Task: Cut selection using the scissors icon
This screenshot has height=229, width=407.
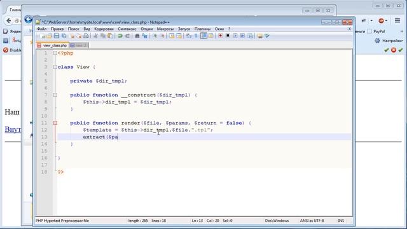Action: pyautogui.click(x=95, y=36)
